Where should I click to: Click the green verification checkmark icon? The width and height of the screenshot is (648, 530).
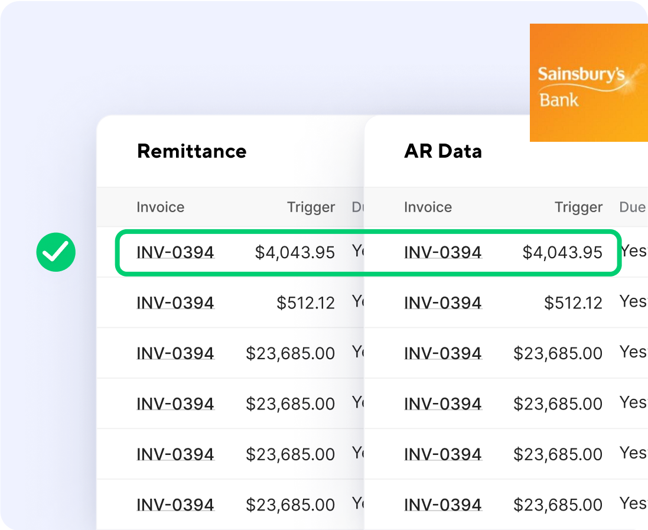click(x=56, y=252)
